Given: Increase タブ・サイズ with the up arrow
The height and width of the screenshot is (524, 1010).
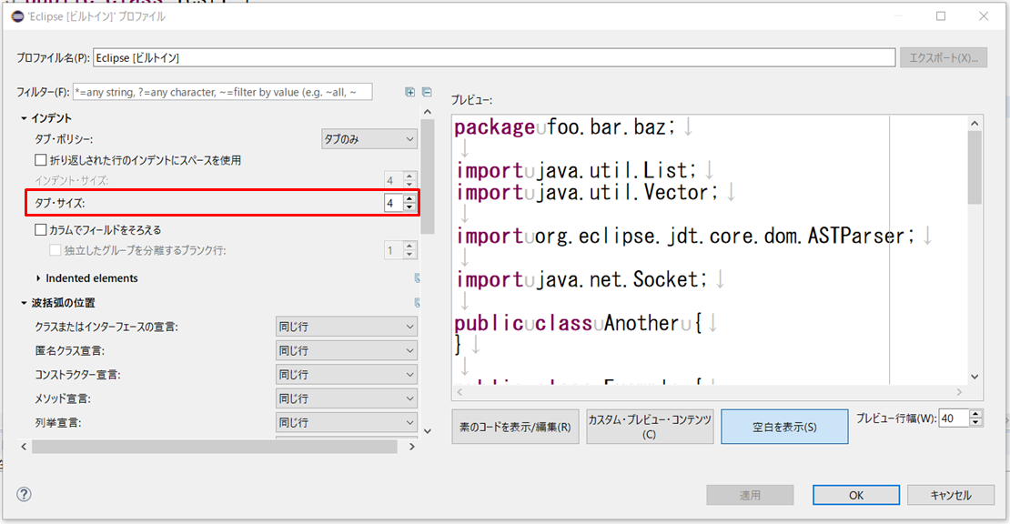Looking at the screenshot, I should (x=409, y=198).
